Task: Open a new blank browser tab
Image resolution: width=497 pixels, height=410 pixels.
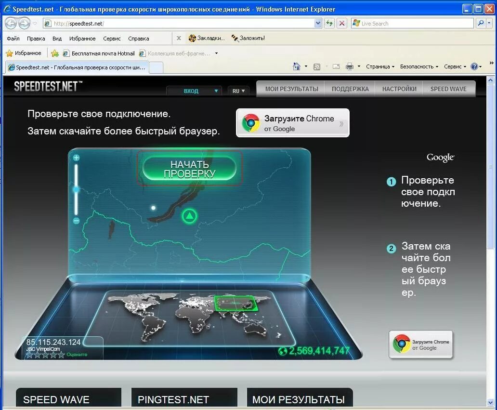Action: tap(156, 67)
